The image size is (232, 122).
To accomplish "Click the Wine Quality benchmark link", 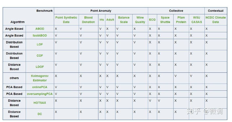I will [140, 20].
